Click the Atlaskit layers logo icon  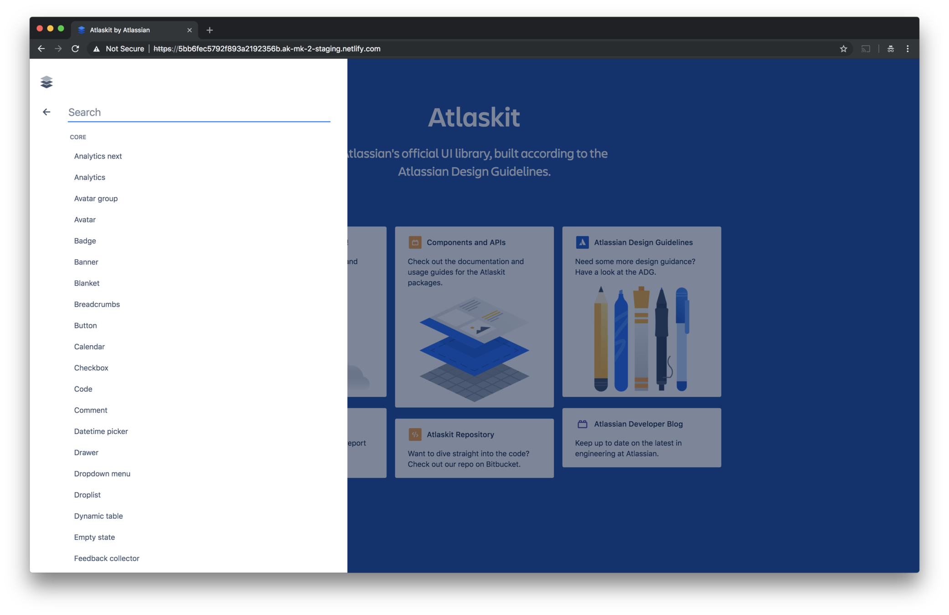(46, 82)
